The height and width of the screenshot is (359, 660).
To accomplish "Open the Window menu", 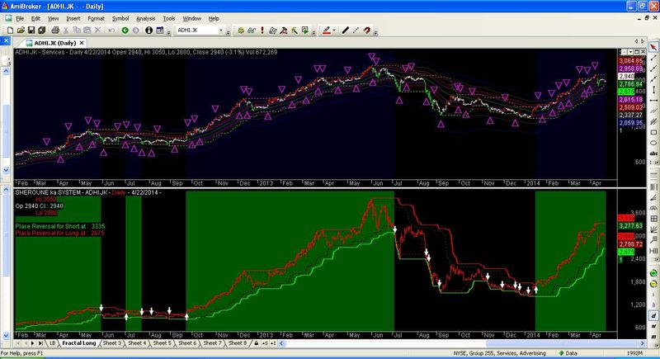I will 192,18.
